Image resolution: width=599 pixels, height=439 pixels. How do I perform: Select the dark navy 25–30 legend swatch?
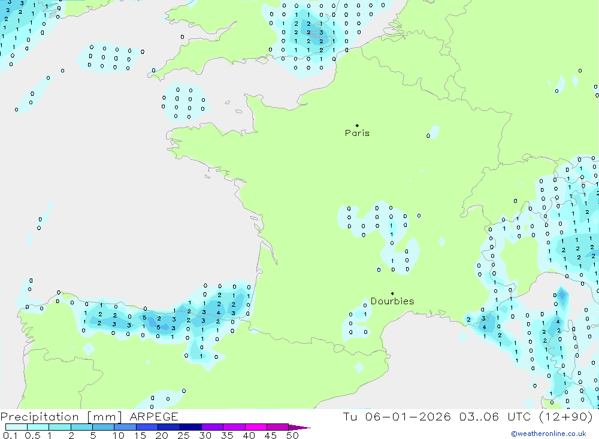point(190,427)
